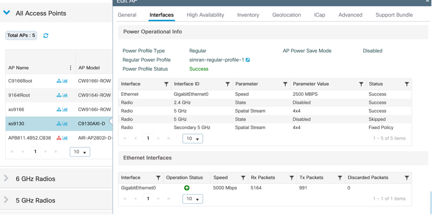Open statistics chart for 9164IRoot

coord(65,95)
